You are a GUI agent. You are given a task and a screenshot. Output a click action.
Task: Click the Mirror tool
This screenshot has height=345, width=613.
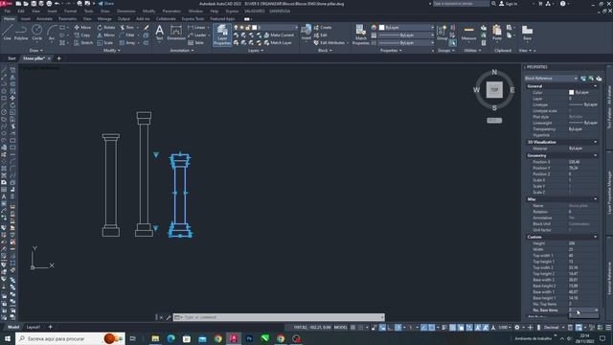(106, 34)
